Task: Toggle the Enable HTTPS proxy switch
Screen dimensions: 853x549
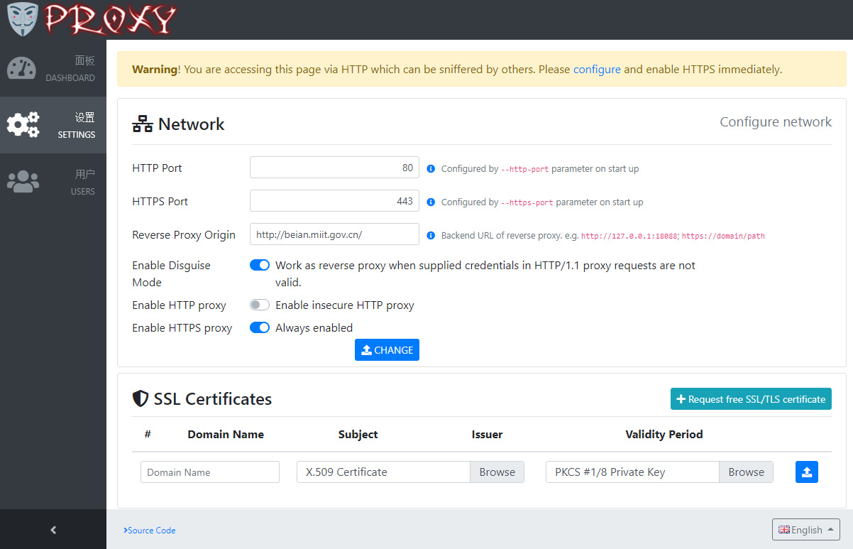Action: (260, 327)
